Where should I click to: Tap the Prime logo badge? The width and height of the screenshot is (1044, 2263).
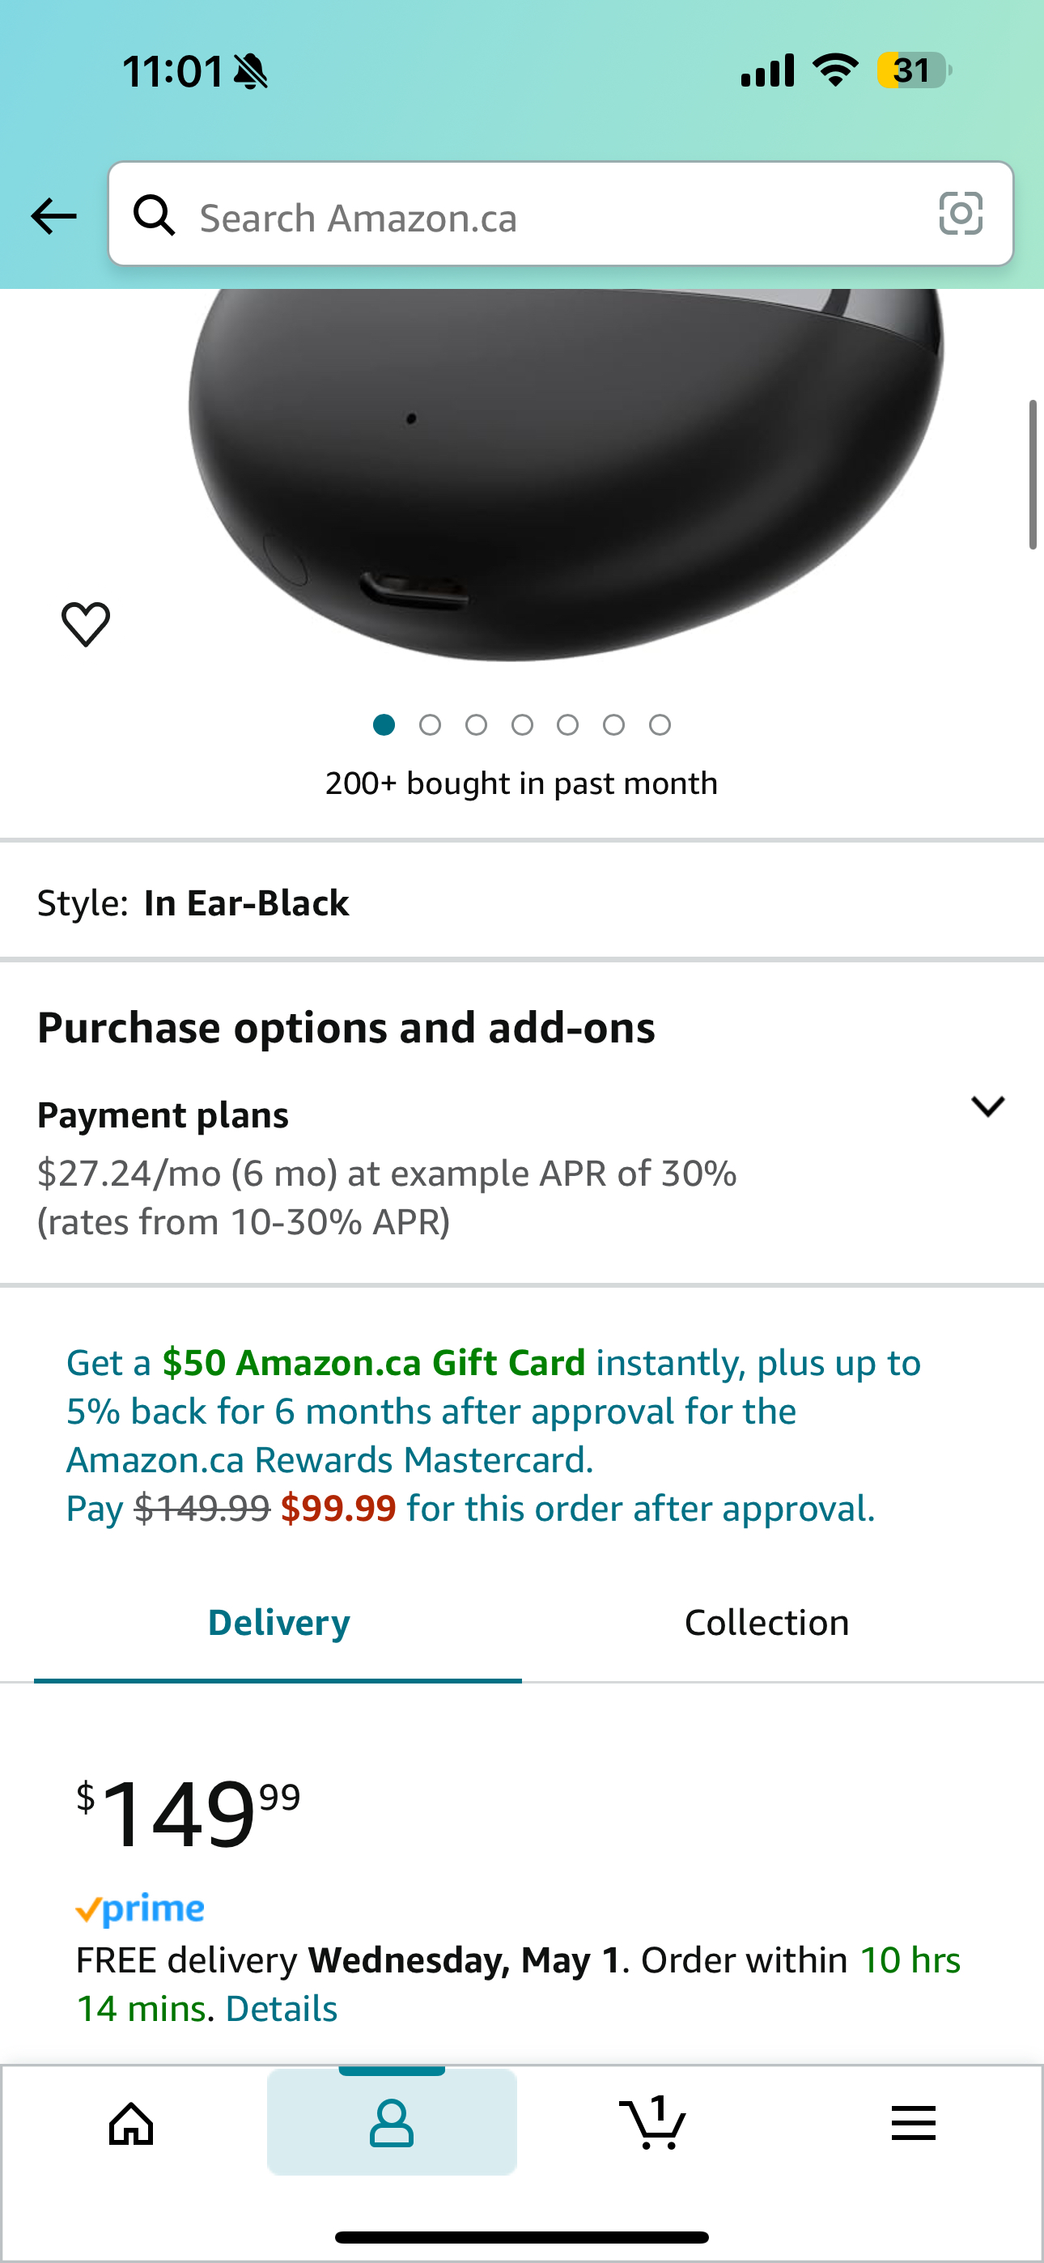click(x=140, y=1910)
